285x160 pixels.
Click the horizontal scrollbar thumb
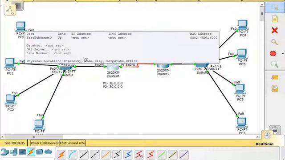[x=34, y=137]
